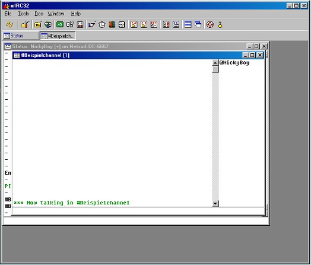Click the channel scrollbar up arrow
Image resolution: width=311 pixels, height=265 pixels.
(x=215, y=63)
